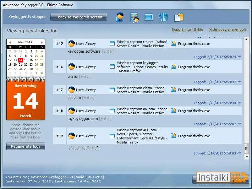252x189 pixels.
Task: Click timestamp Logged 3/14/2012 5:54:48 PM
Action: click(217, 103)
